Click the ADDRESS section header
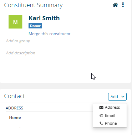The image size is (132, 135). [15, 108]
